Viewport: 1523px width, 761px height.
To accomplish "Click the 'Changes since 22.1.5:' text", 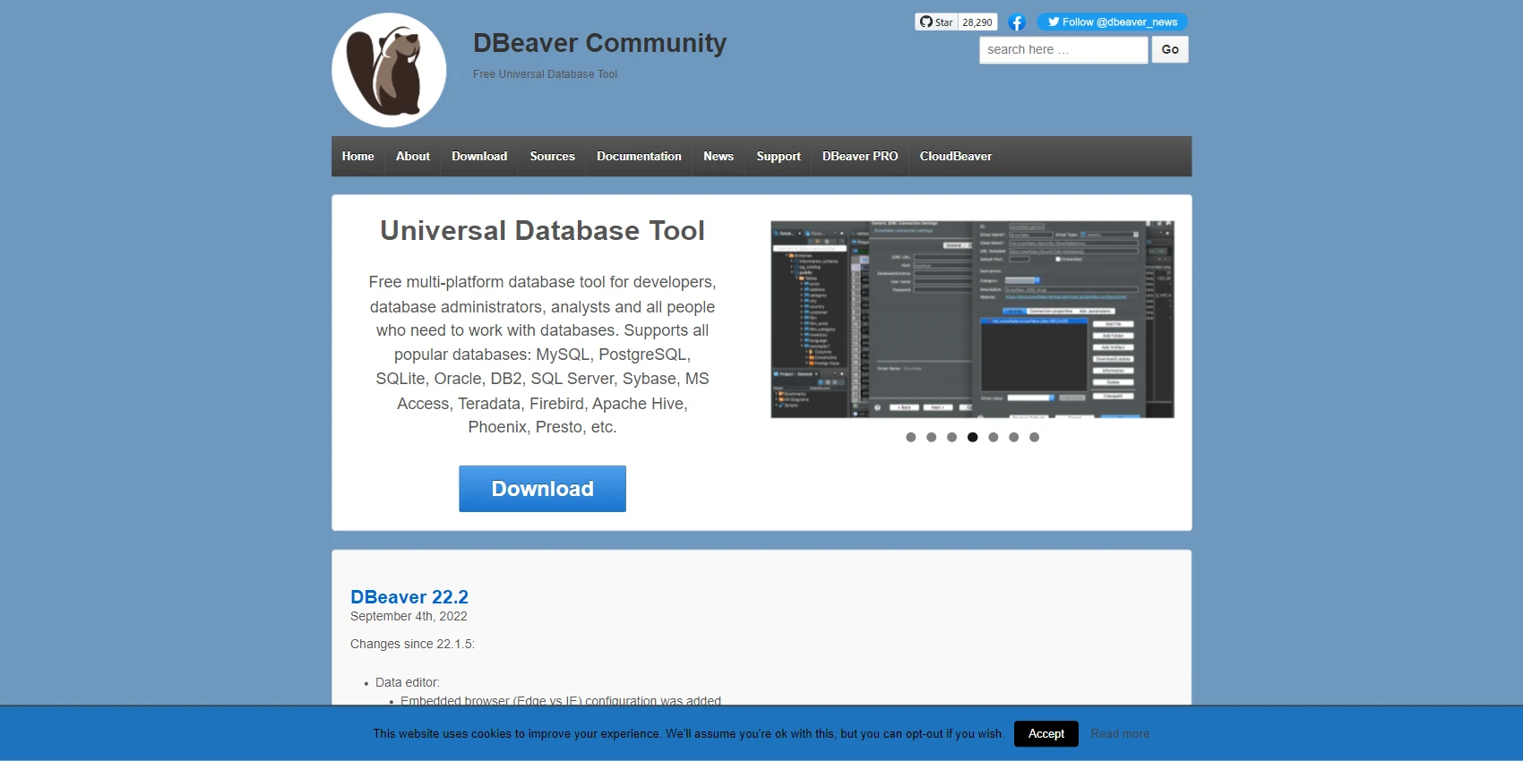I will (x=412, y=645).
